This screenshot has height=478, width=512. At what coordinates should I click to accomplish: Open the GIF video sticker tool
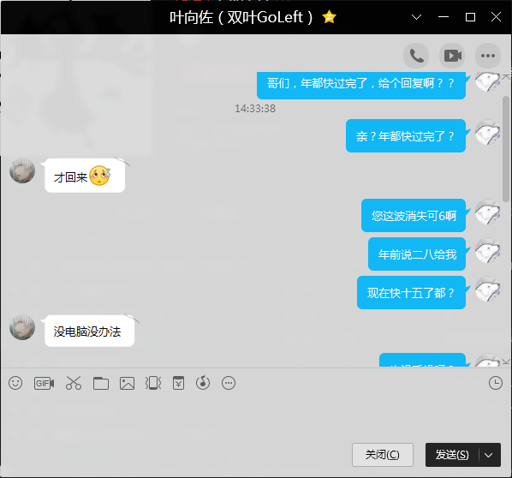point(44,383)
